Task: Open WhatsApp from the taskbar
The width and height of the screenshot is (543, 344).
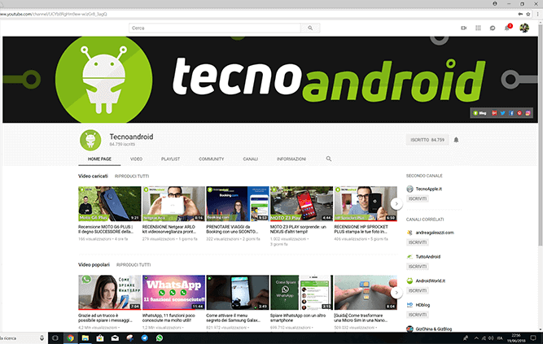Action: 160,338
